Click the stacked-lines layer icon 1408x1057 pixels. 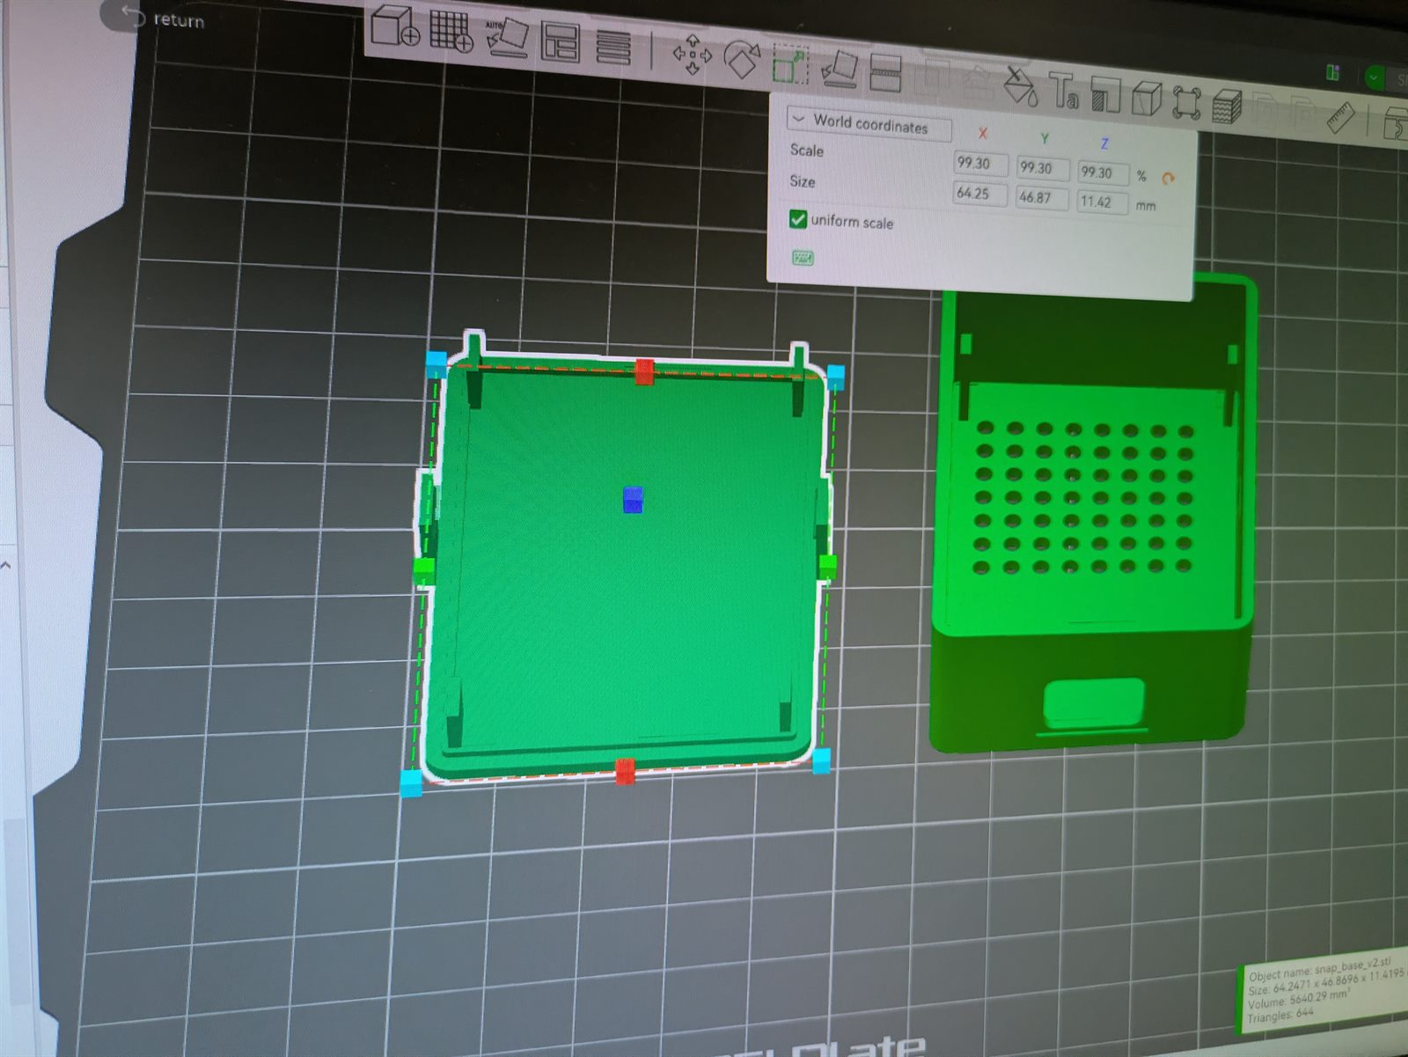612,46
